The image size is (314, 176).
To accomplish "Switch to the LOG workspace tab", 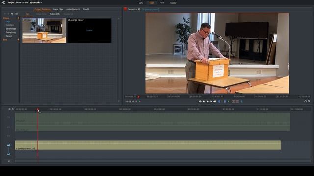I will tap(141, 3).
